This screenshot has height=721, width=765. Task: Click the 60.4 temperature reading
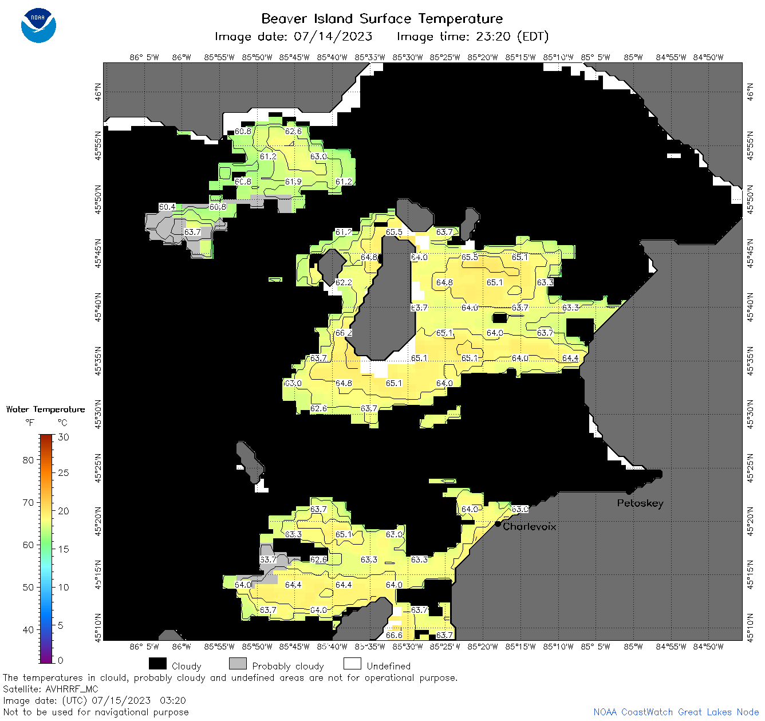167,207
